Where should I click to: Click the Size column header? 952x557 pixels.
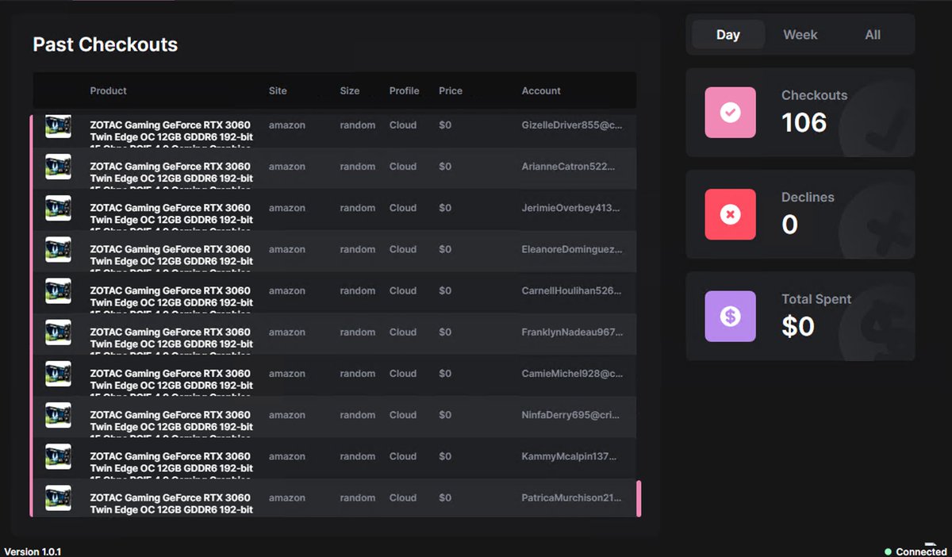tap(350, 90)
